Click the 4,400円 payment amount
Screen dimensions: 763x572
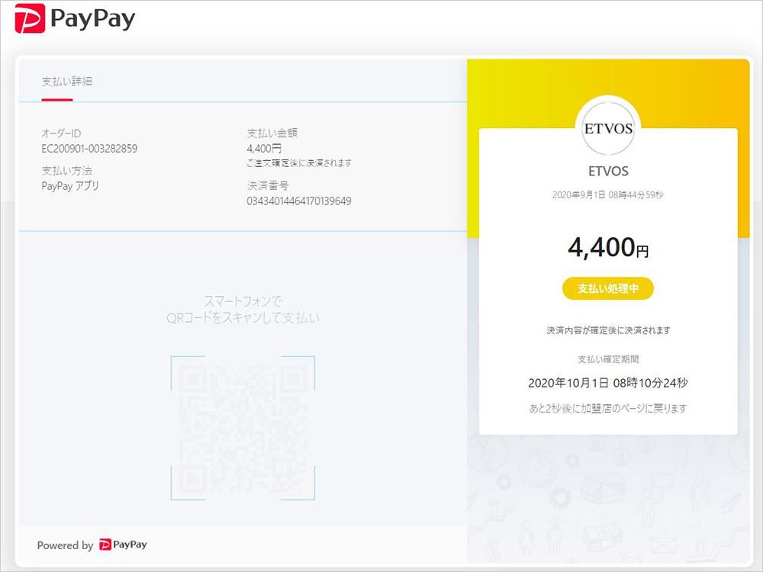607,248
